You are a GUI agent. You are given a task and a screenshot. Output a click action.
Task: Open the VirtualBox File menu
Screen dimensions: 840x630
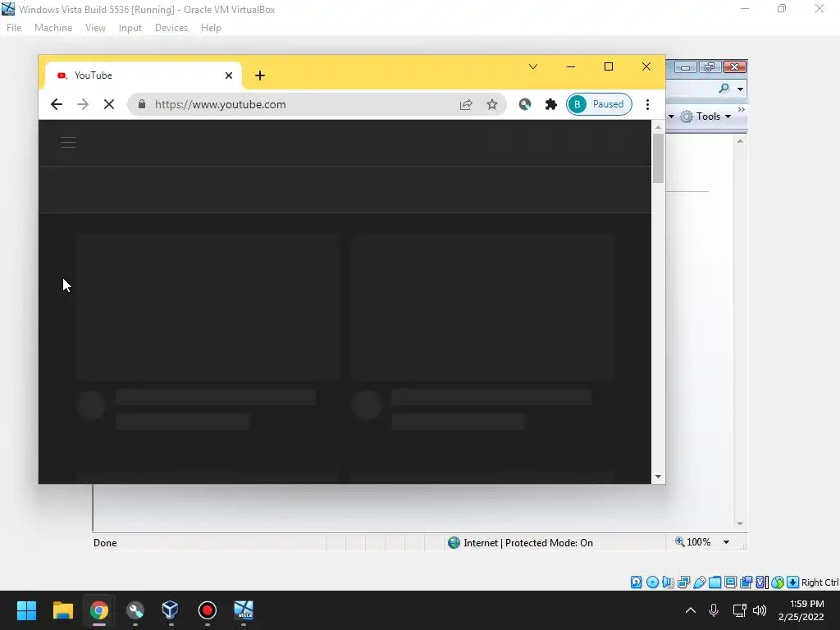click(14, 28)
